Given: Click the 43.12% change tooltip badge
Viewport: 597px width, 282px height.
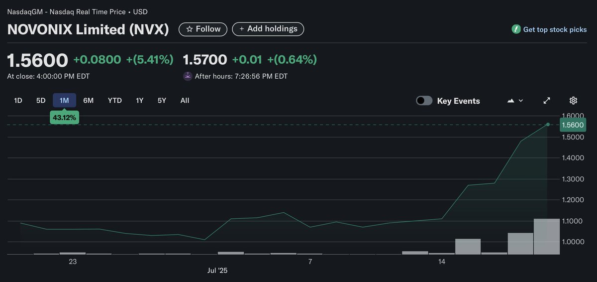Looking at the screenshot, I should point(64,118).
